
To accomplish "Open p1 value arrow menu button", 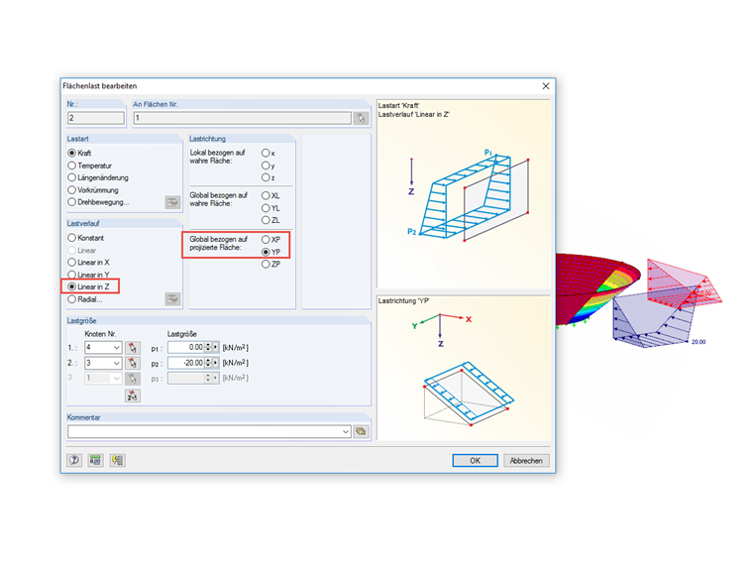I will pos(216,347).
